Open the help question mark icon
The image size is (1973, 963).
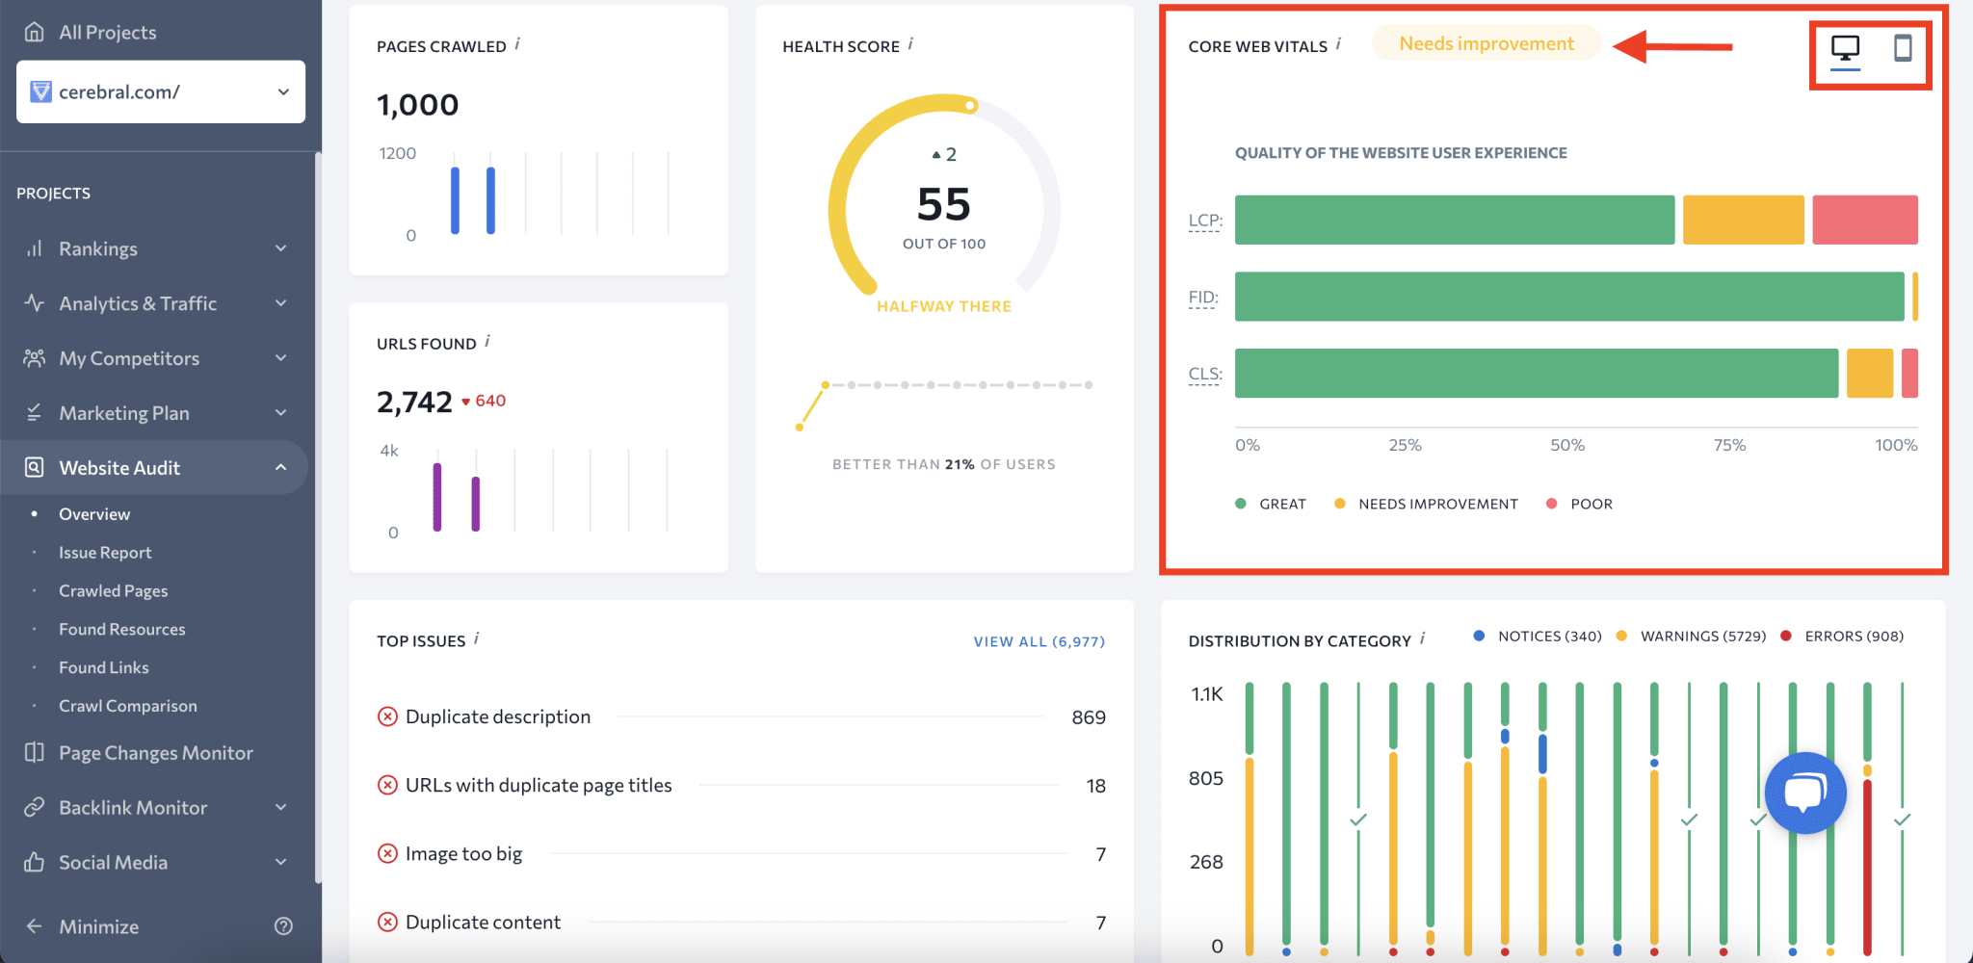[x=284, y=925]
